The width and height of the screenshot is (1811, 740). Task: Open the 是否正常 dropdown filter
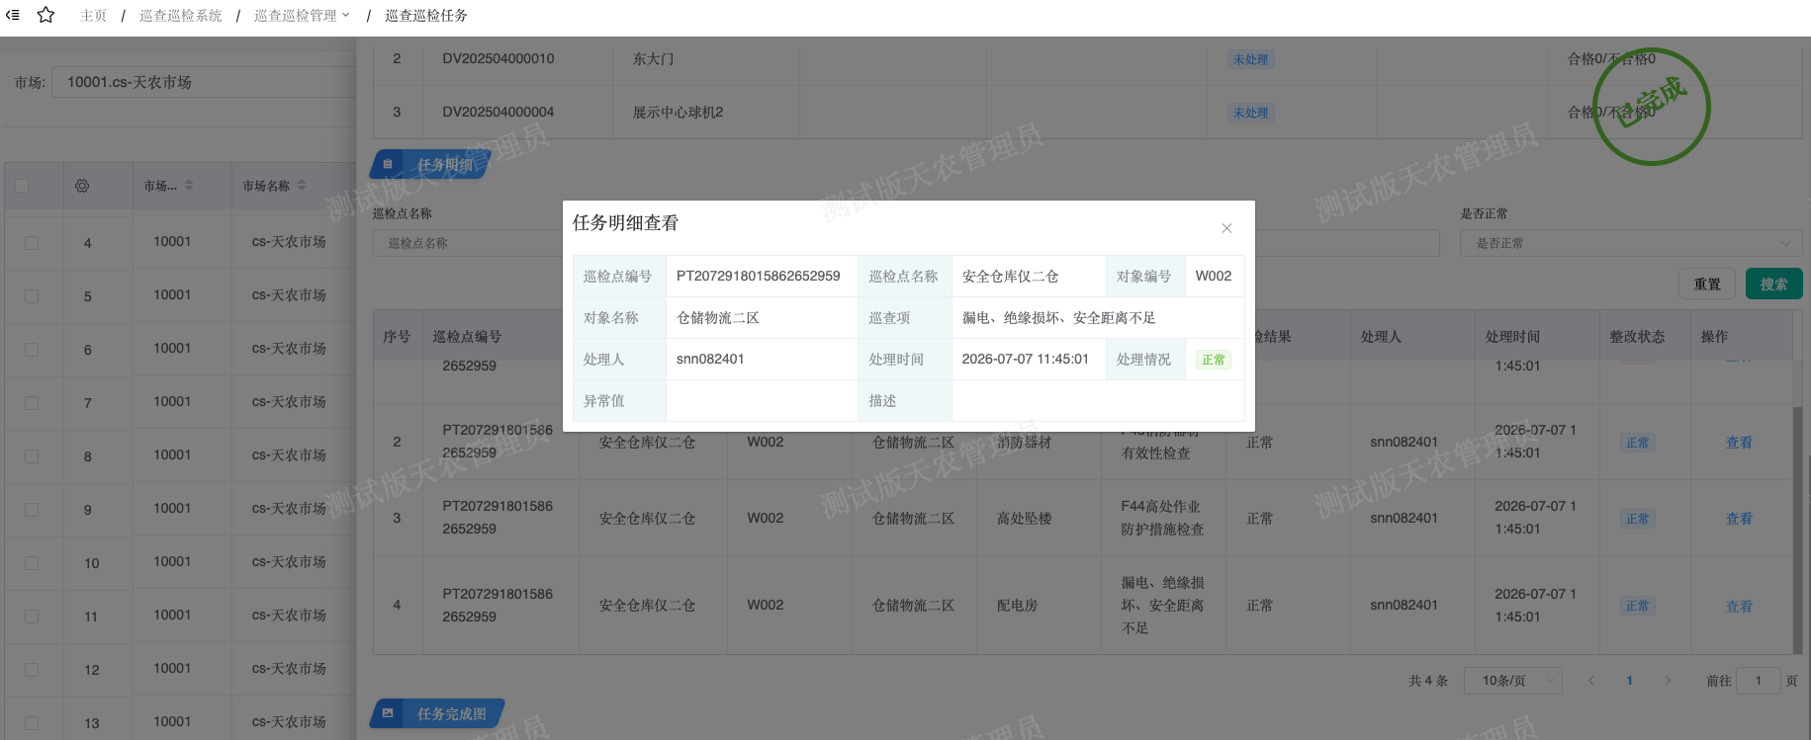[x=1631, y=243]
